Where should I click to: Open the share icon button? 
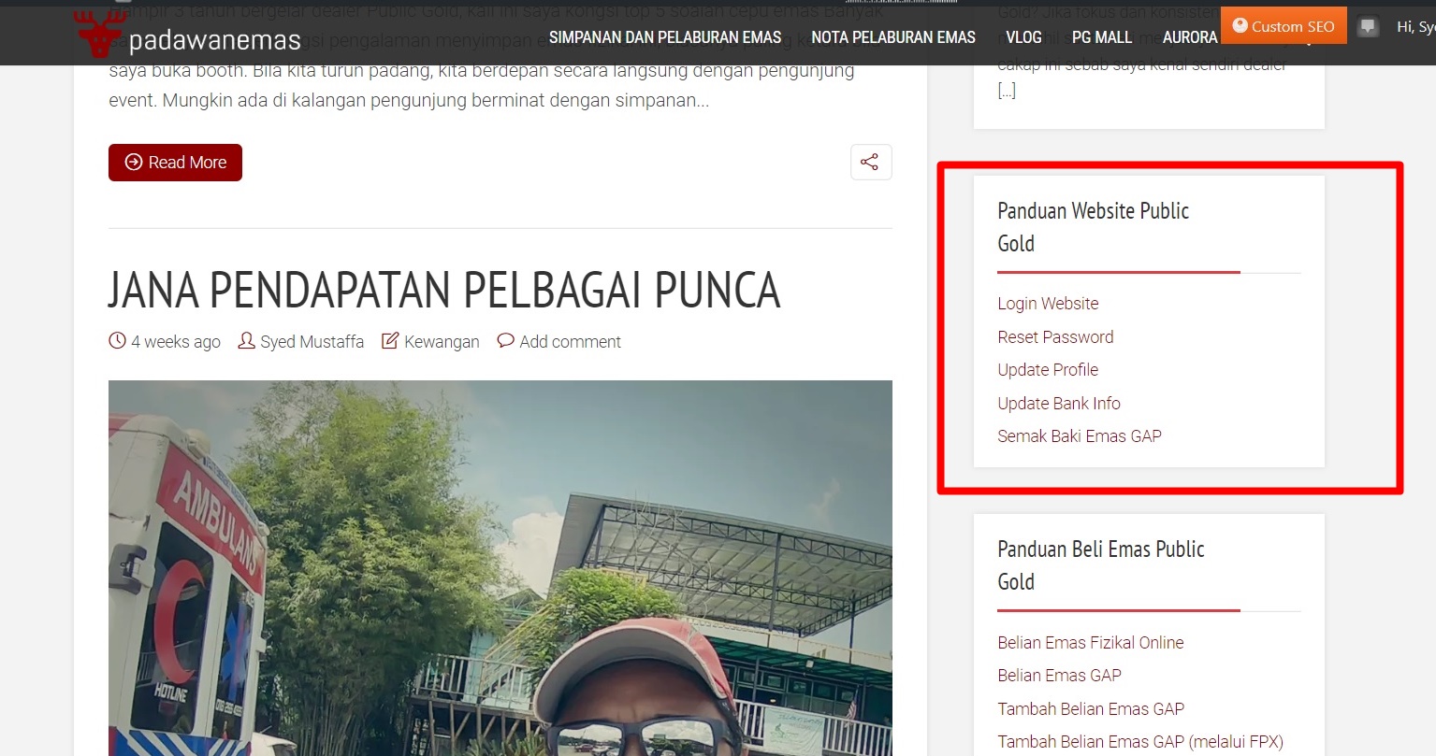[x=870, y=162]
